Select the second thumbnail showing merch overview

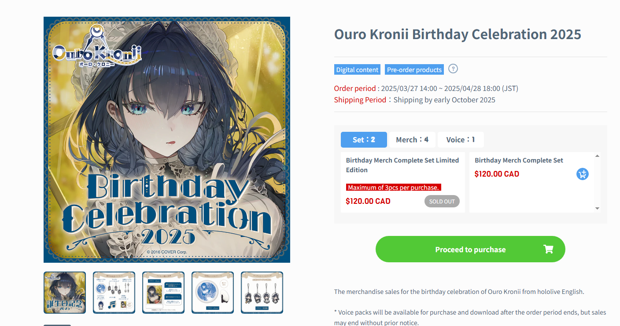tap(114, 293)
